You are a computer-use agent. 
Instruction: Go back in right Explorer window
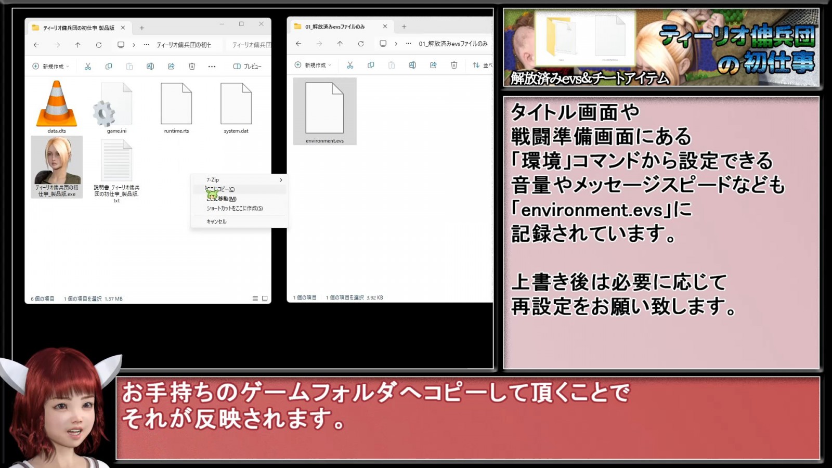coord(298,44)
